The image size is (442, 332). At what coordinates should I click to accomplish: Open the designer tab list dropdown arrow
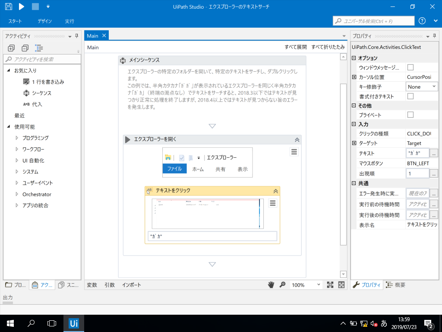pyautogui.click(x=344, y=36)
